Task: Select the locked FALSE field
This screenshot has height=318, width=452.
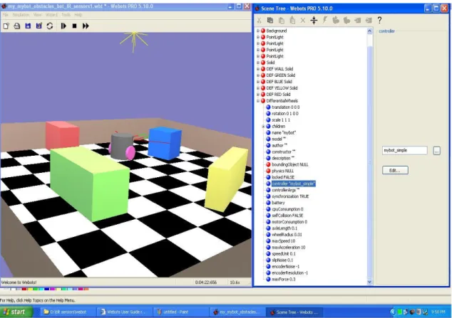Action: [283, 177]
